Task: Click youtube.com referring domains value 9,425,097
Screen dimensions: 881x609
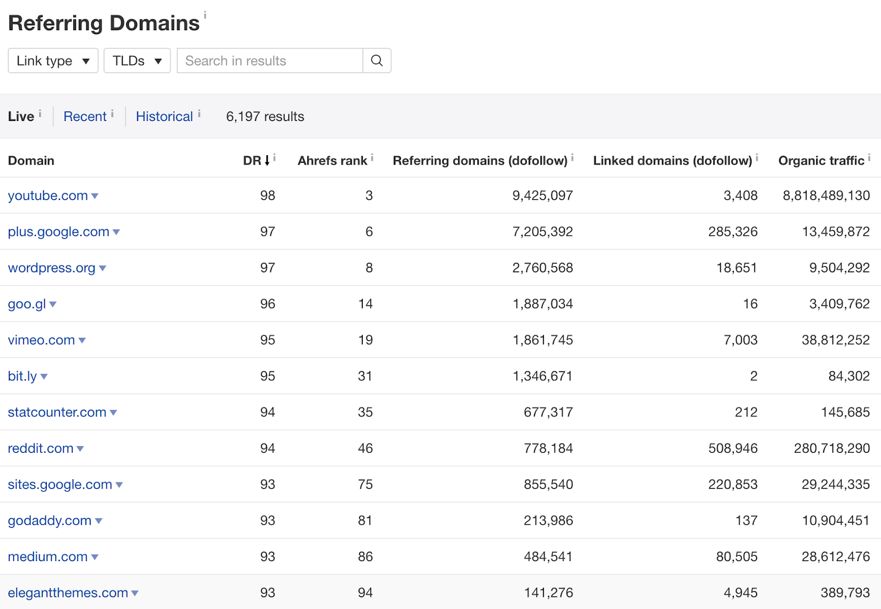Action: (x=542, y=195)
